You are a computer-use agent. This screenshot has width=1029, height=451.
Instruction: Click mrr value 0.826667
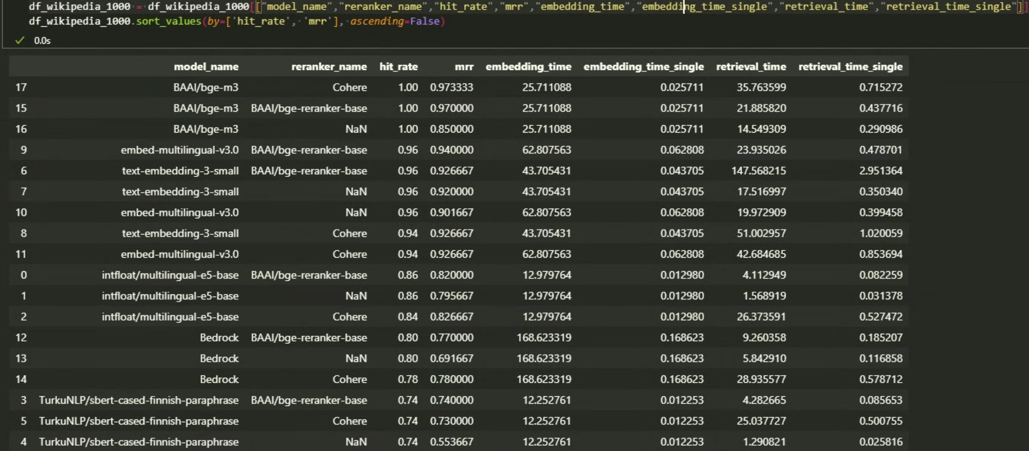(x=451, y=317)
